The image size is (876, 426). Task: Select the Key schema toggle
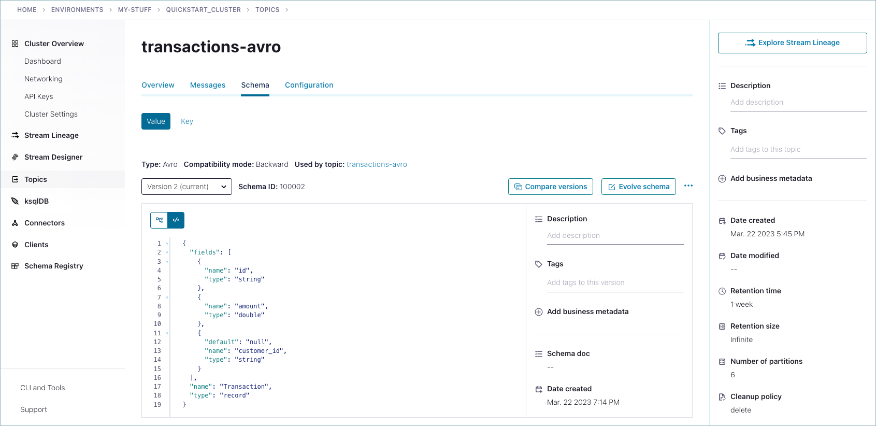point(186,121)
